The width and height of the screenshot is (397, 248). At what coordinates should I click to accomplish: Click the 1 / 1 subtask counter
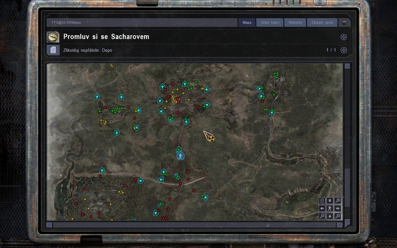coord(331,50)
